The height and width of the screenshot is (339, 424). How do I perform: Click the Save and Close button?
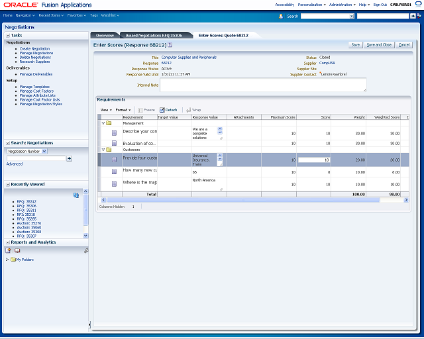[x=379, y=45]
